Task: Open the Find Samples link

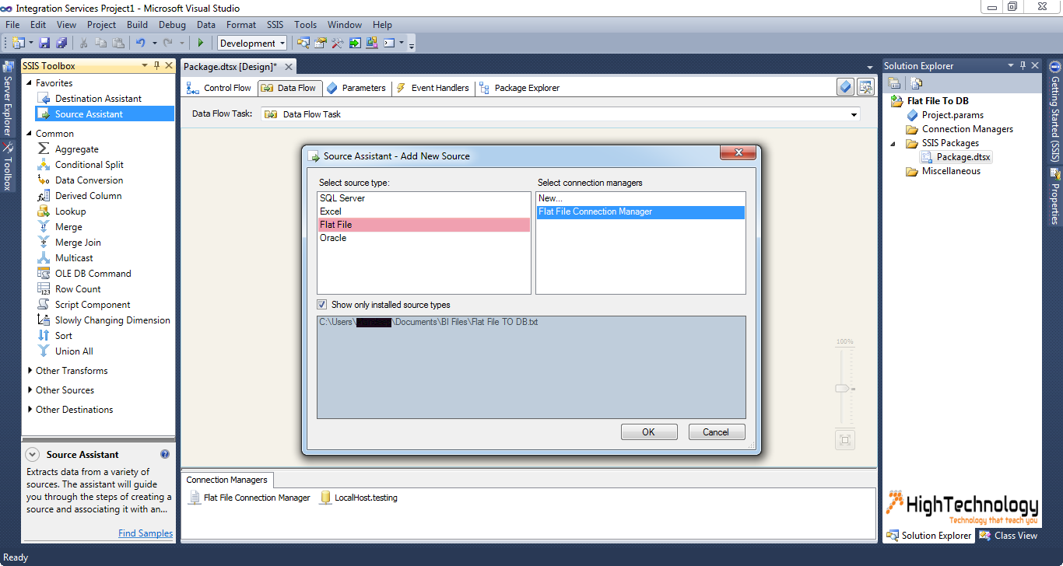Action: coord(146,533)
